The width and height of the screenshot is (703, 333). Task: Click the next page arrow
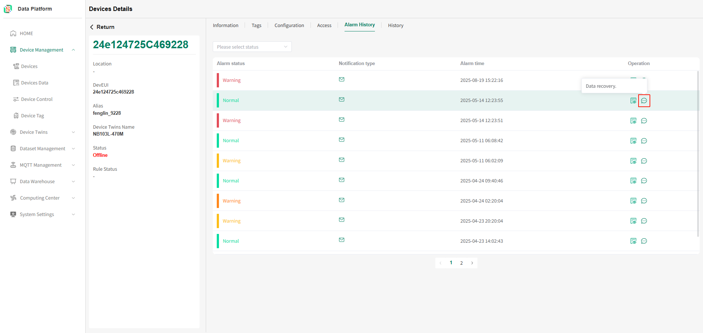[x=472, y=263]
